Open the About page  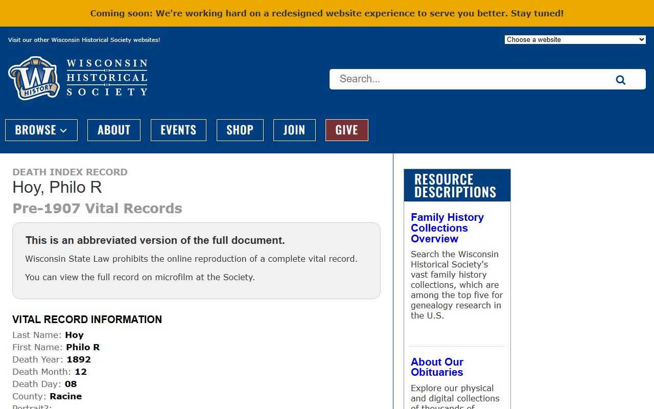coord(113,130)
